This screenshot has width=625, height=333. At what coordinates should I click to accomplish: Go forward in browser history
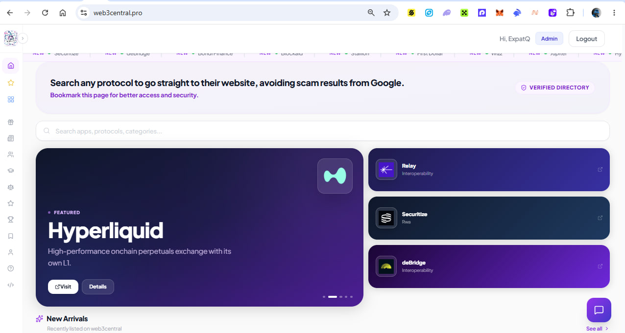pyautogui.click(x=27, y=13)
